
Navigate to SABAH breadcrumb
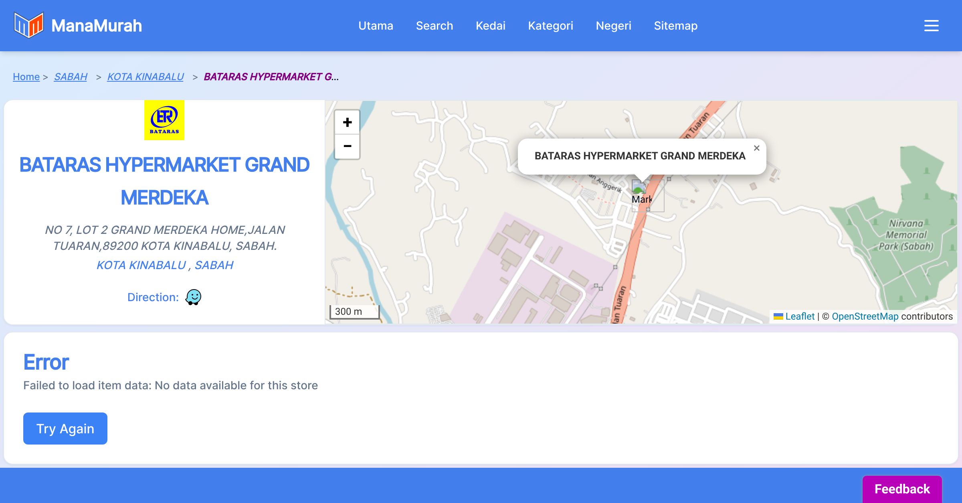71,76
